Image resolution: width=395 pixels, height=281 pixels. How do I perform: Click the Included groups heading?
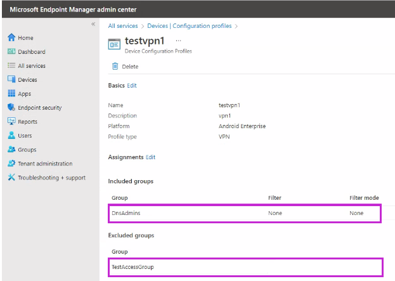(x=131, y=181)
